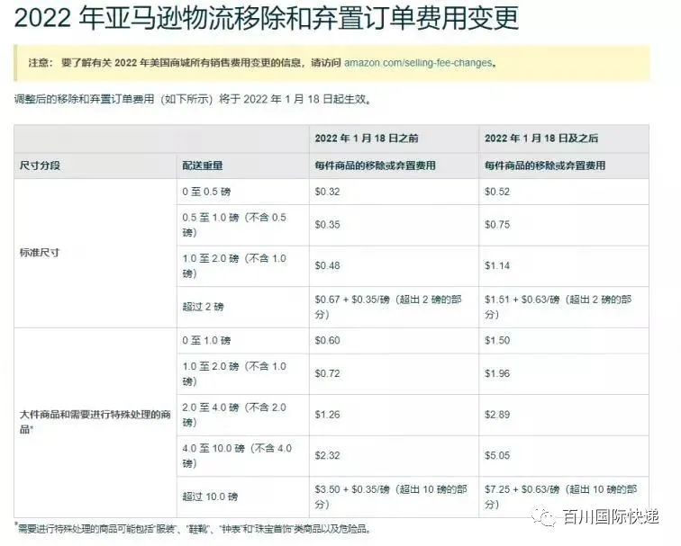The width and height of the screenshot is (681, 546).
Task: Select the 2022 年 1 月 18 日之前 header
Action: [367, 139]
